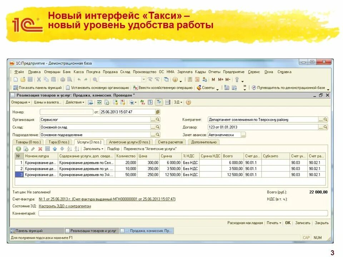The width and height of the screenshot is (343, 257).
Task: Click the Add row green plus icon
Action: [19, 149]
